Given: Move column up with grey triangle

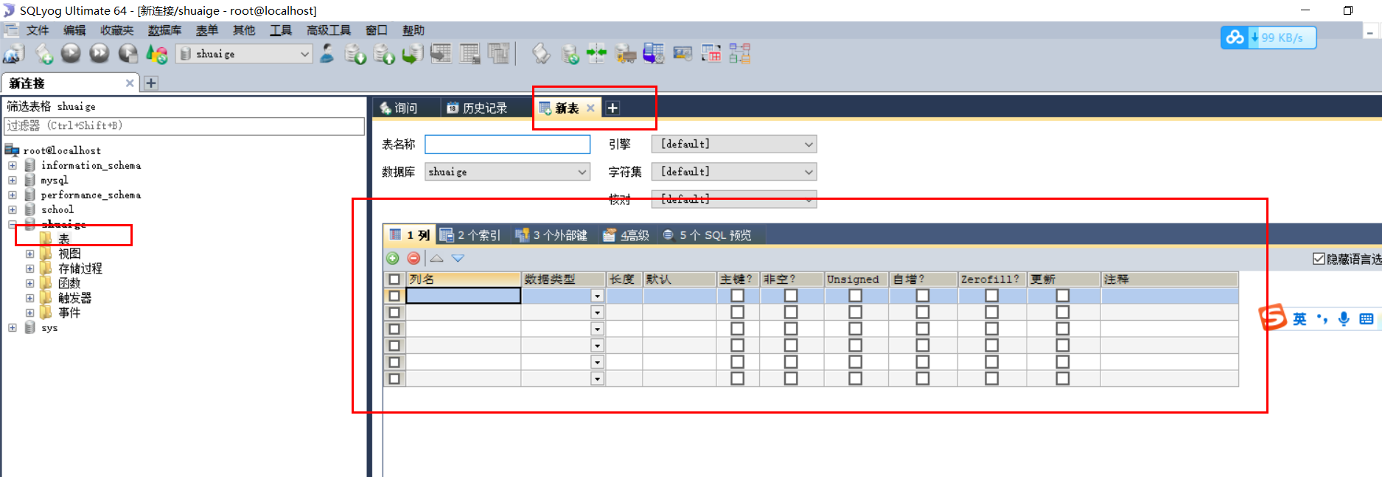Looking at the screenshot, I should 436,258.
